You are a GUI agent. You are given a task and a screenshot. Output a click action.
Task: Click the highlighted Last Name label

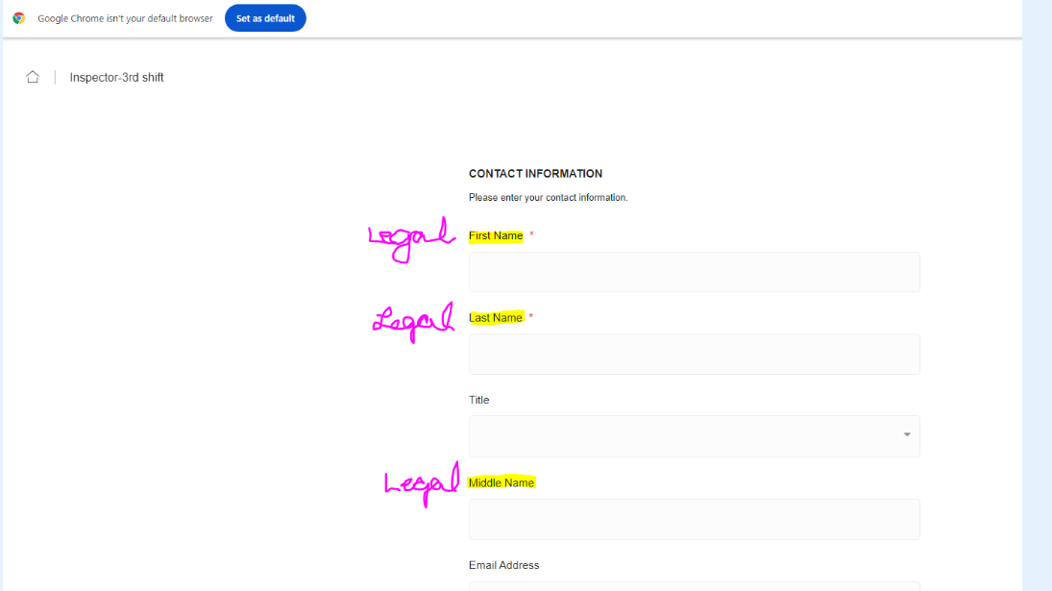pyautogui.click(x=496, y=317)
